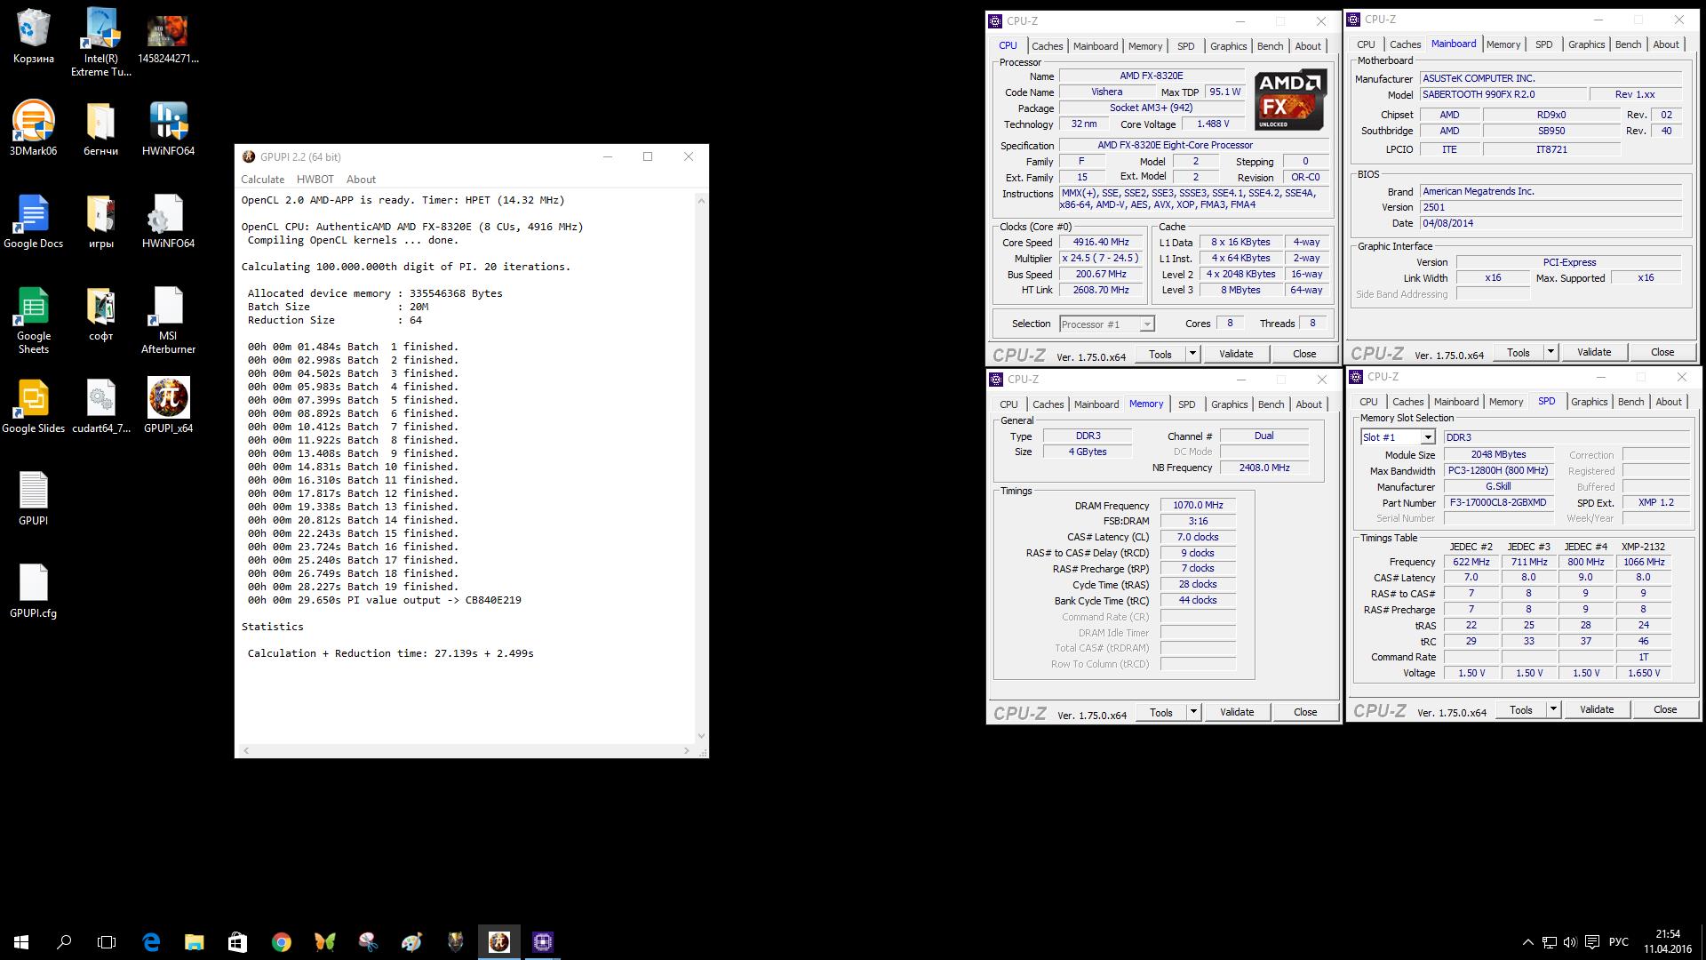
Task: Click the taskbar clock showing 21:54
Action: 1667,941
